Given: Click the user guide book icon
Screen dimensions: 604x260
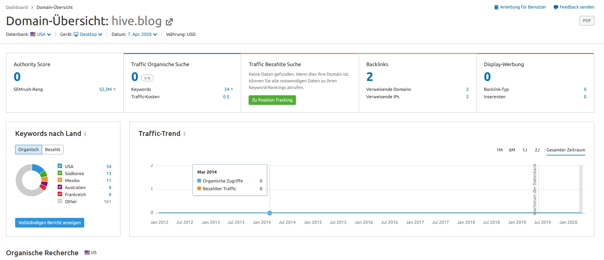Looking at the screenshot, I should point(496,7).
